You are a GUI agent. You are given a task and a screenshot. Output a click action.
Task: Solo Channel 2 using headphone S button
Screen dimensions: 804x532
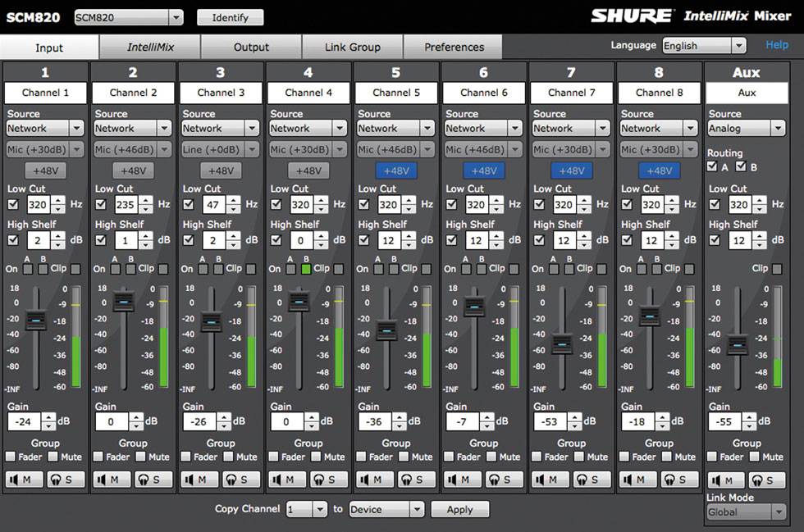[153, 480]
